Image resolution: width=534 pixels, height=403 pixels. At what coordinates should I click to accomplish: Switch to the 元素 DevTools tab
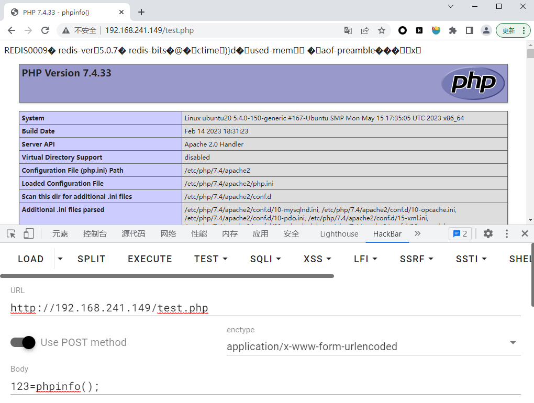pos(60,234)
